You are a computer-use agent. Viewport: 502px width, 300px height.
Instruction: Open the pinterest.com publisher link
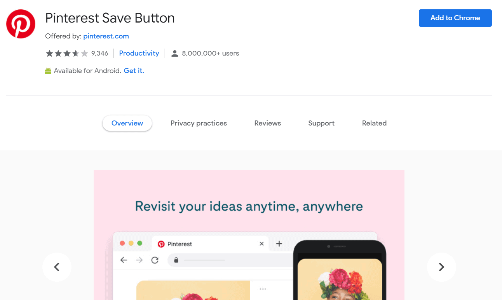(x=106, y=36)
